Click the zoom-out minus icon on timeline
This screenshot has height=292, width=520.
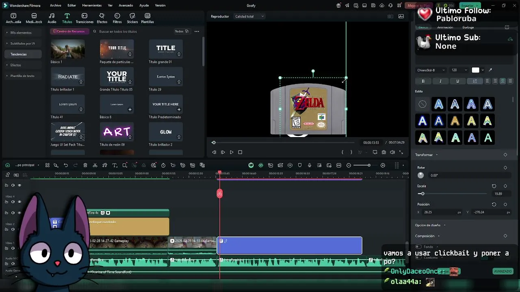(x=349, y=165)
